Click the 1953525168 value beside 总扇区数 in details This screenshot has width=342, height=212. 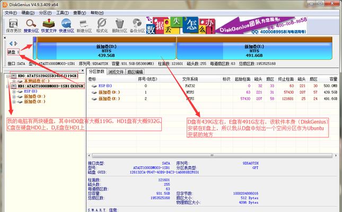pos(160,198)
